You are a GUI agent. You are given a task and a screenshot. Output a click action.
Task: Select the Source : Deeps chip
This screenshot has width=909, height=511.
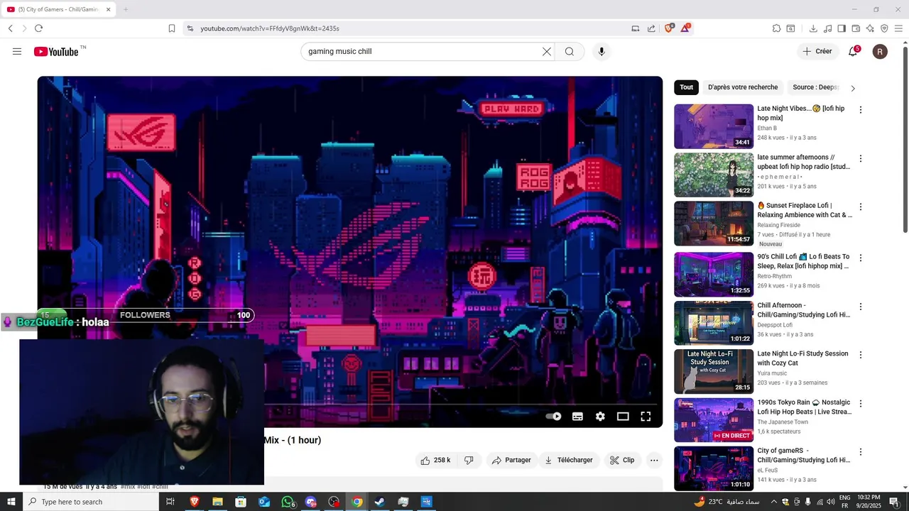pyautogui.click(x=816, y=87)
